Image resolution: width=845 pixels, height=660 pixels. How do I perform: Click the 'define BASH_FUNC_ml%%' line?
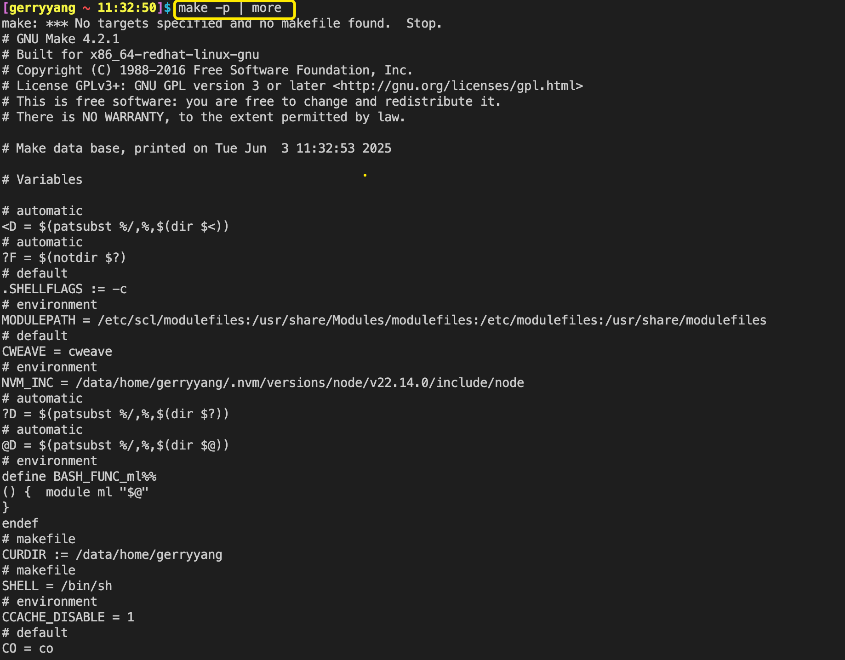pyautogui.click(x=79, y=477)
